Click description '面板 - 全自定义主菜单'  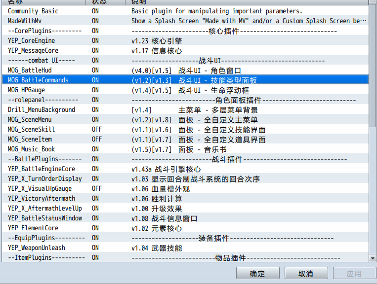coord(218,120)
